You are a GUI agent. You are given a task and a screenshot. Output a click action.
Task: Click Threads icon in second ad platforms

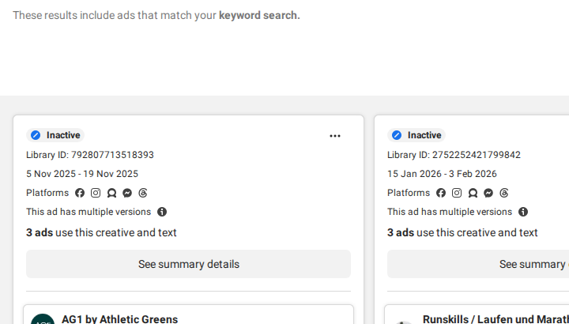tap(504, 193)
